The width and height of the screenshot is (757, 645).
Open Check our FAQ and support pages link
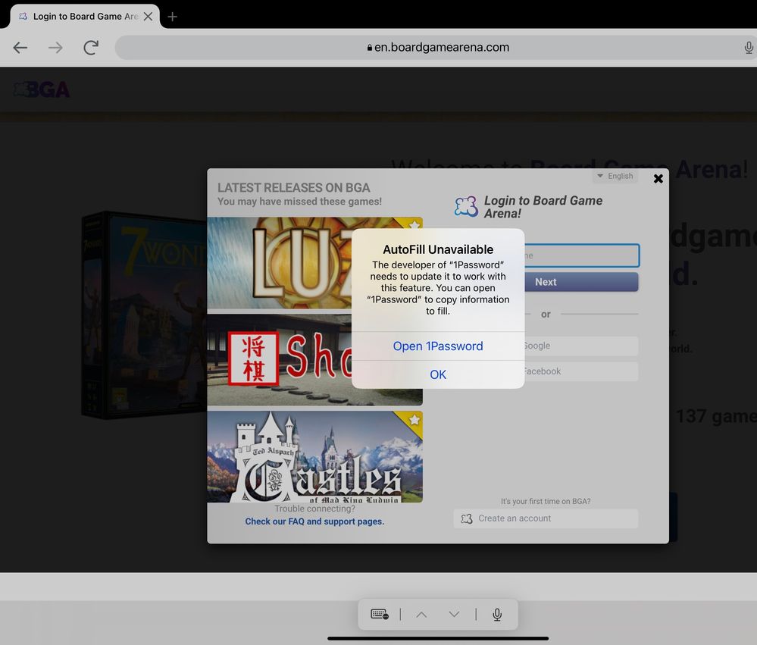[x=314, y=521]
